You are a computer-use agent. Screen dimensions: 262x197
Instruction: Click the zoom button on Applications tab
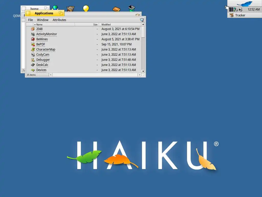(61, 13)
